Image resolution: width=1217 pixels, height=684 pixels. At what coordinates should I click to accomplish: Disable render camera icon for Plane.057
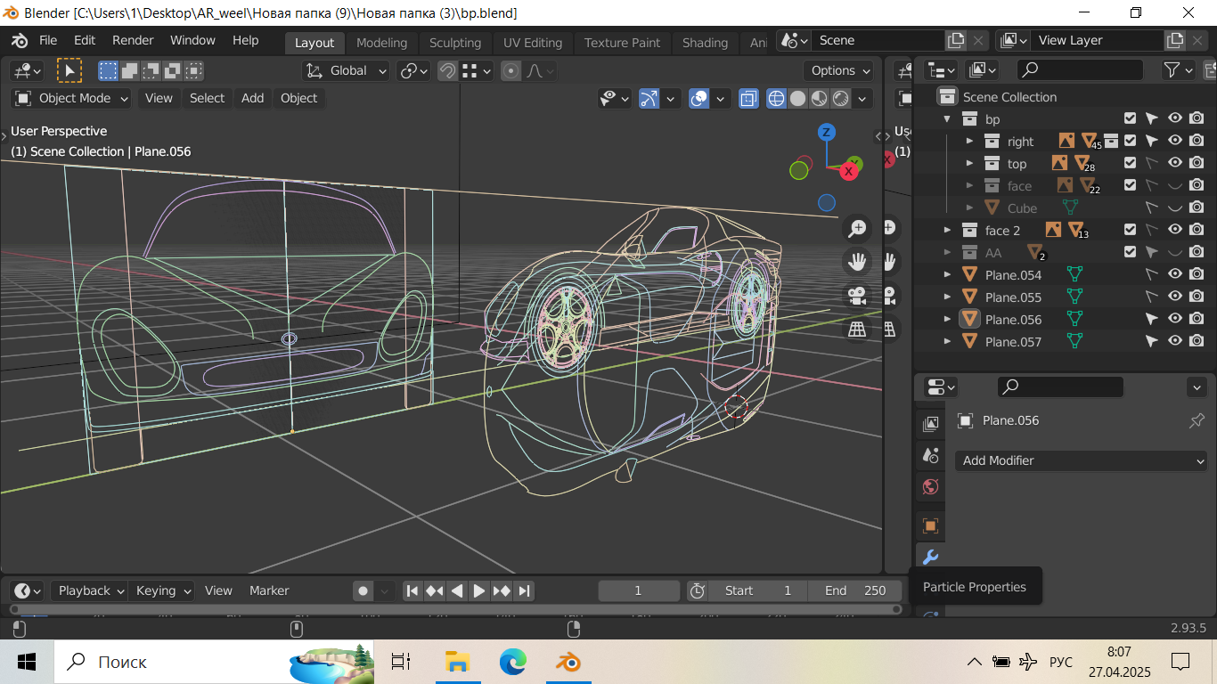pos(1197,341)
